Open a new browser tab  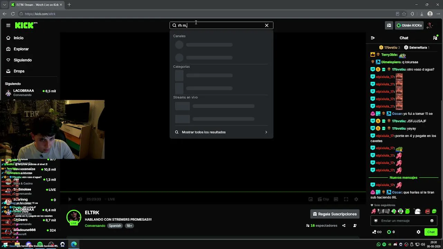(69, 5)
